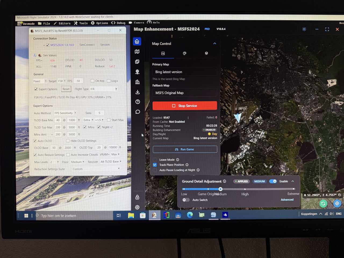The height and width of the screenshot is (258, 344).
Task: Toggle the Enable switch for Ground Detail Adjustment
Action: coord(273,181)
